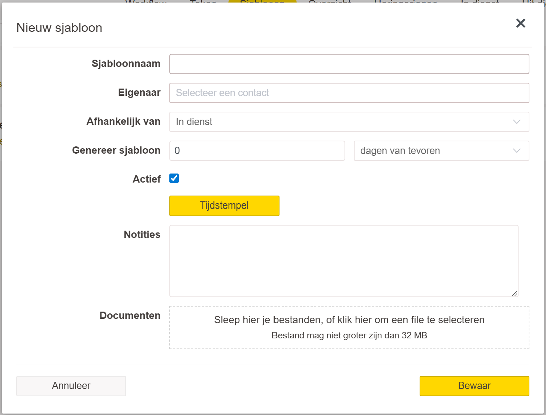Expand the 'dagen van tevoren' dropdown
Viewport: 546px width, 415px height.
click(441, 151)
